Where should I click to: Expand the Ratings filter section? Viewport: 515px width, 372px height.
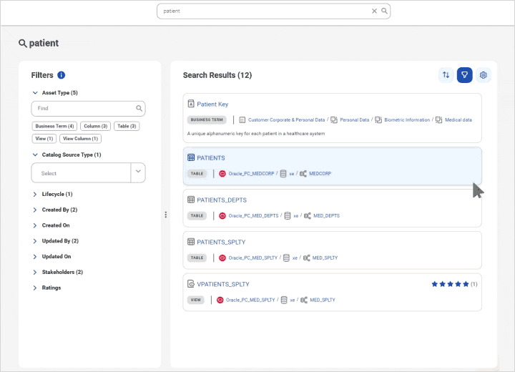tap(51, 288)
